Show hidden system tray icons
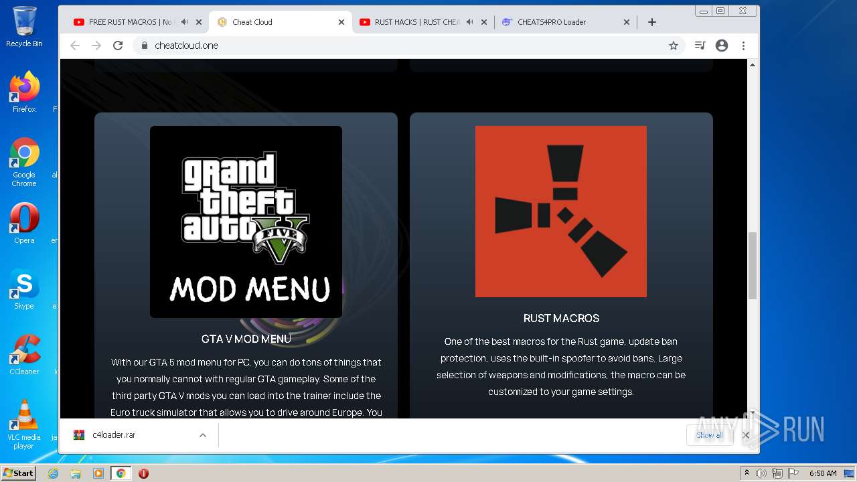The width and height of the screenshot is (857, 482). pyautogui.click(x=747, y=473)
